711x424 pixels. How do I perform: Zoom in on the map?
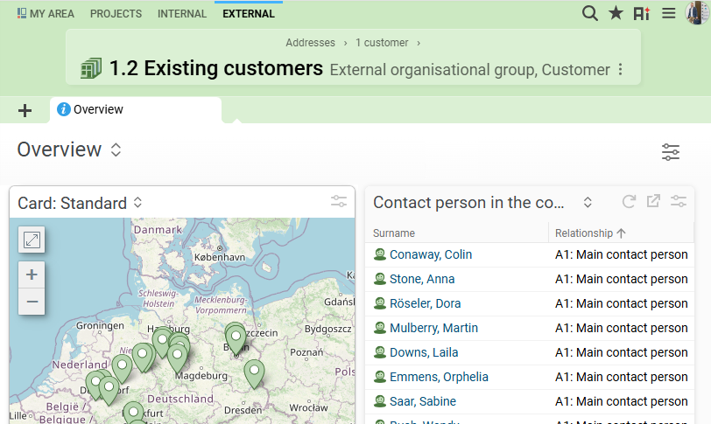click(x=32, y=275)
